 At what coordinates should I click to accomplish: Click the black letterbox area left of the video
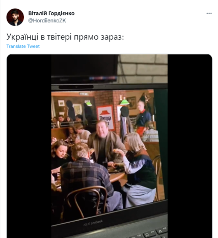(x=29, y=146)
